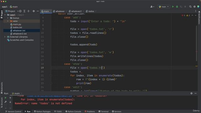Screen dimensions: 201x113
Task: Hide the Run tool window
Action: [x=196, y=94]
